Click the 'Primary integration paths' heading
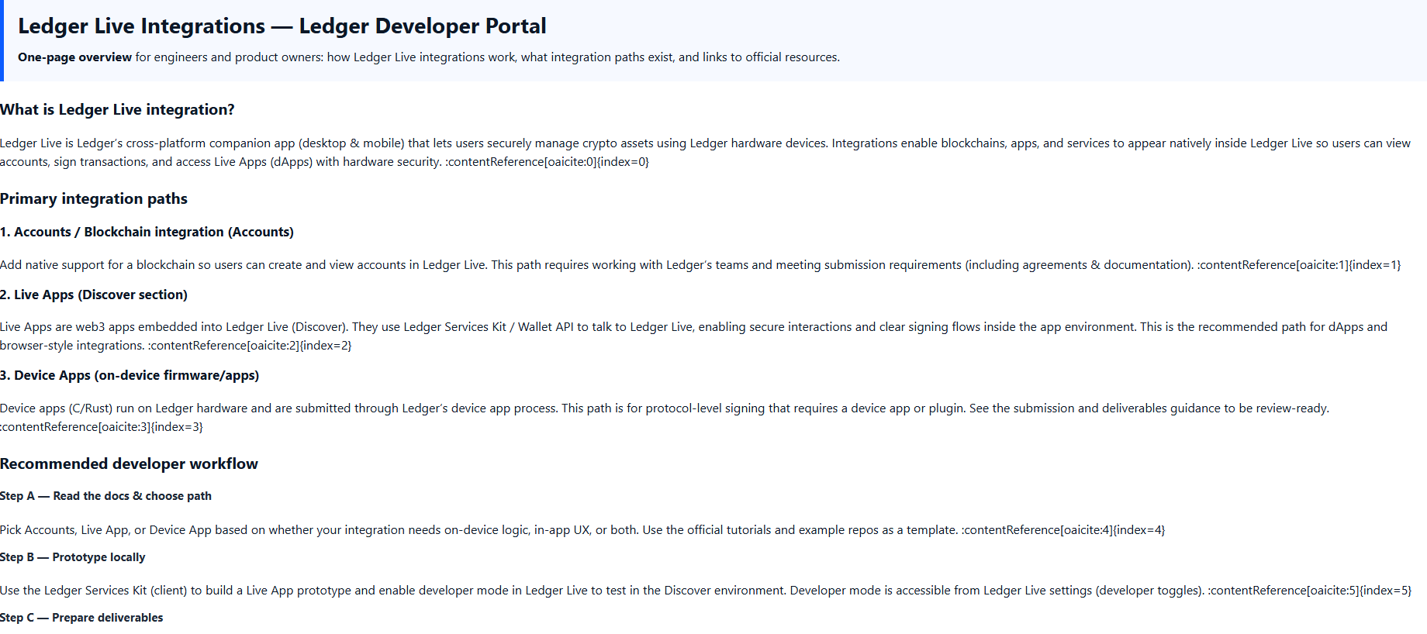The width and height of the screenshot is (1427, 634). pos(94,198)
